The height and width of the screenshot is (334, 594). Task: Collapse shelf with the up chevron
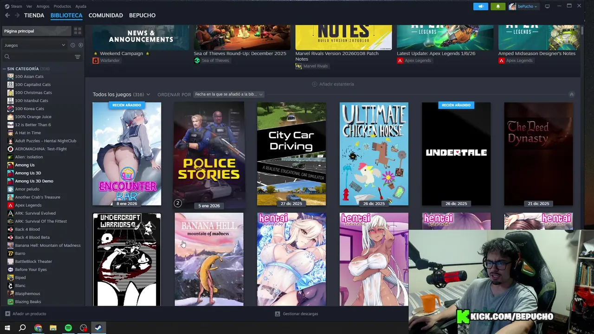click(571, 94)
